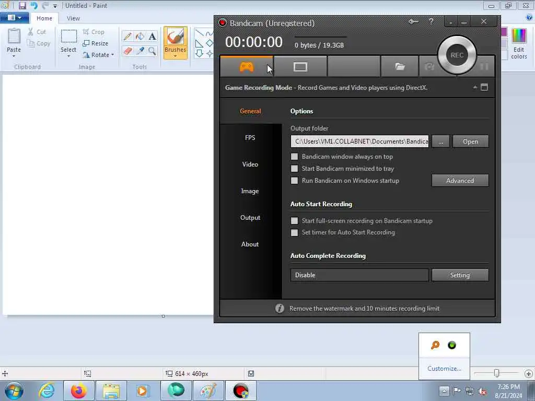The height and width of the screenshot is (401, 535).
Task: Switch to screen rectangle recording mode icon
Action: [300, 67]
